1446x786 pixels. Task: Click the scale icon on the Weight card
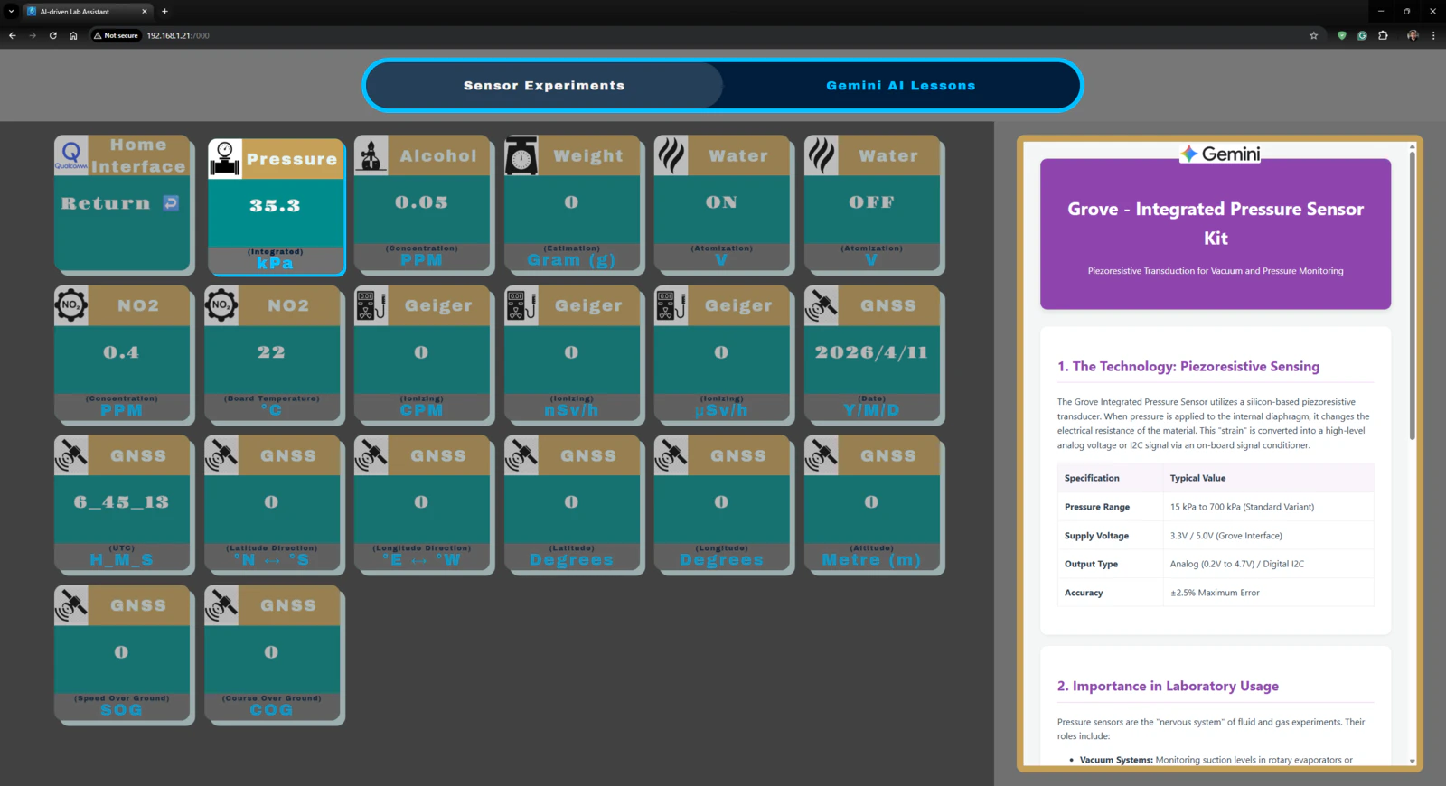click(521, 155)
